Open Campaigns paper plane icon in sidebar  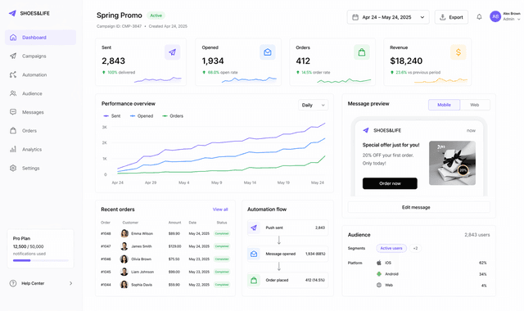pos(13,56)
